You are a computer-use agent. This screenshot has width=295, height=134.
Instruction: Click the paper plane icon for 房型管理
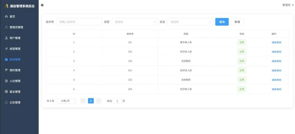(6, 49)
